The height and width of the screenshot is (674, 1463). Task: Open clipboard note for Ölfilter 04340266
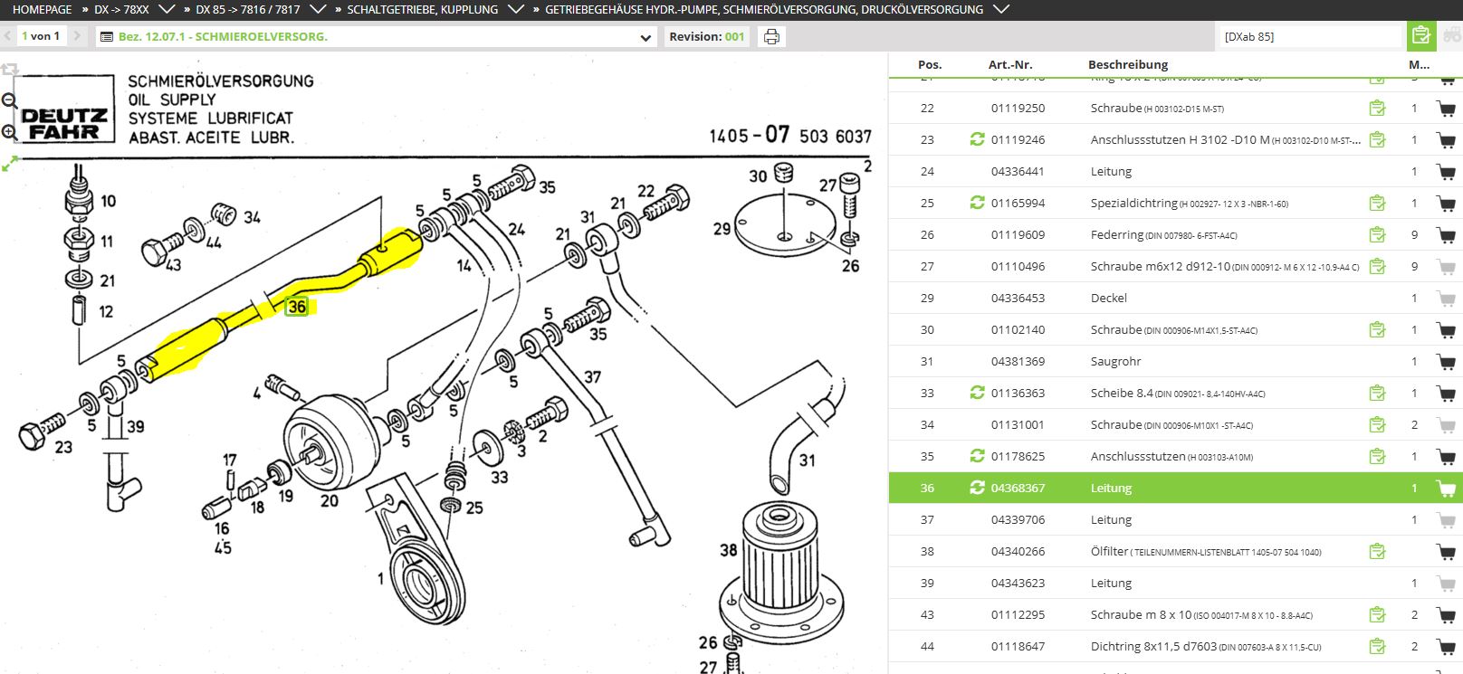coord(1377,551)
